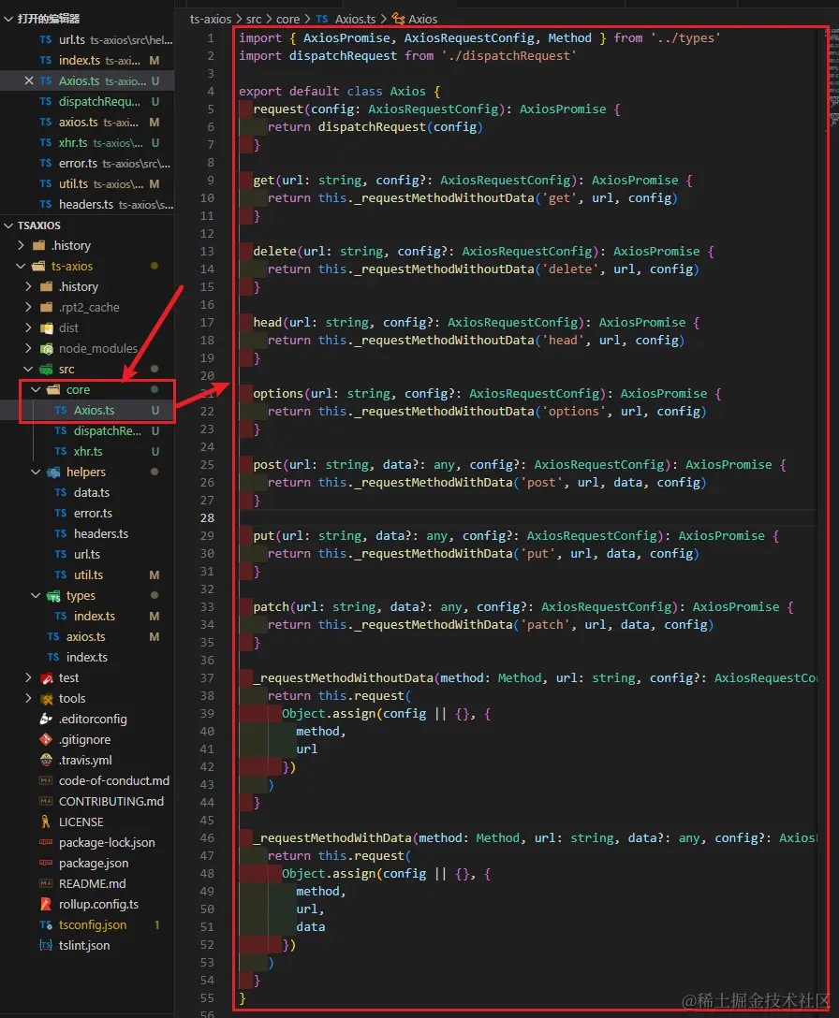Expand the top-level .history folder
The width and height of the screenshot is (839, 1018).
[21, 245]
